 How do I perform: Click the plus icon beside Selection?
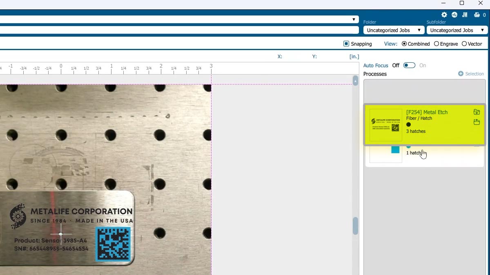[461, 74]
